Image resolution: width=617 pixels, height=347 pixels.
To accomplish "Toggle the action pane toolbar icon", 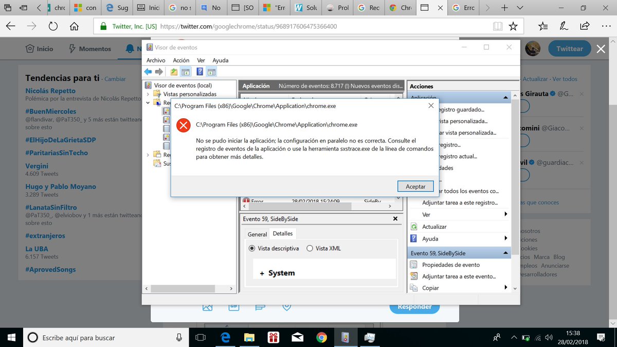I will pos(211,72).
